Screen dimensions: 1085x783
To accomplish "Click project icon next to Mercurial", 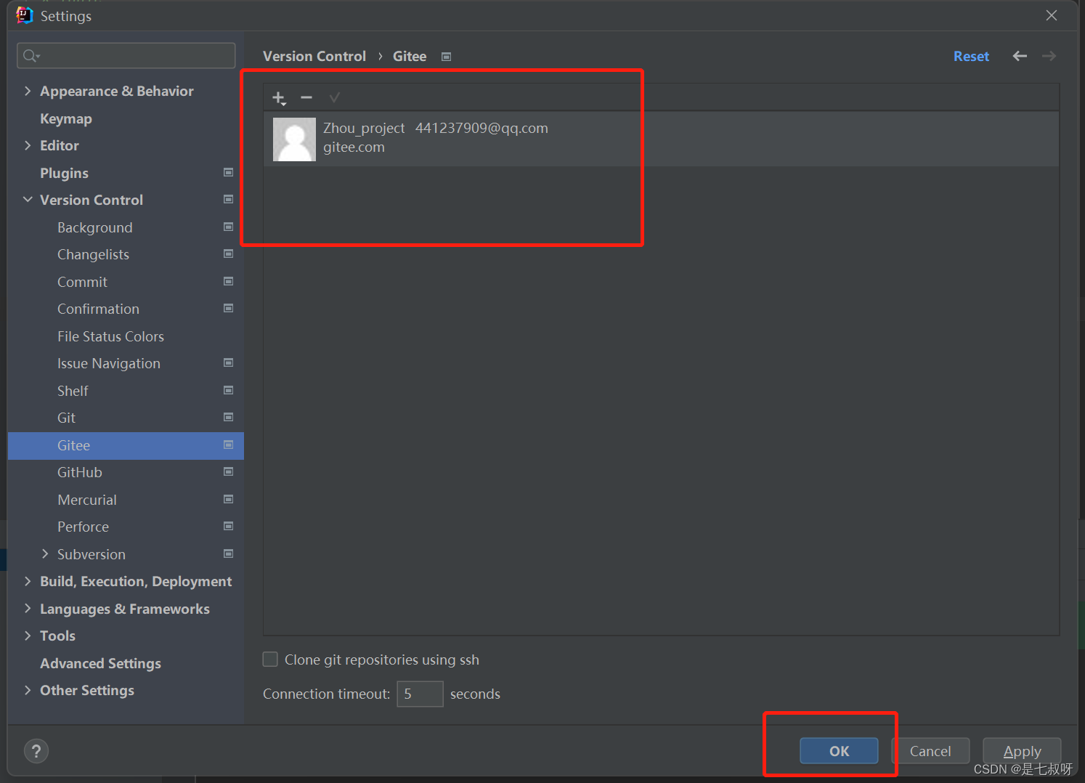I will tap(229, 499).
